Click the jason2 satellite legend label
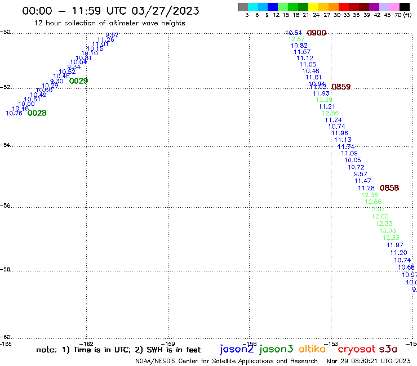The height and width of the screenshot is (366, 417). (x=237, y=349)
